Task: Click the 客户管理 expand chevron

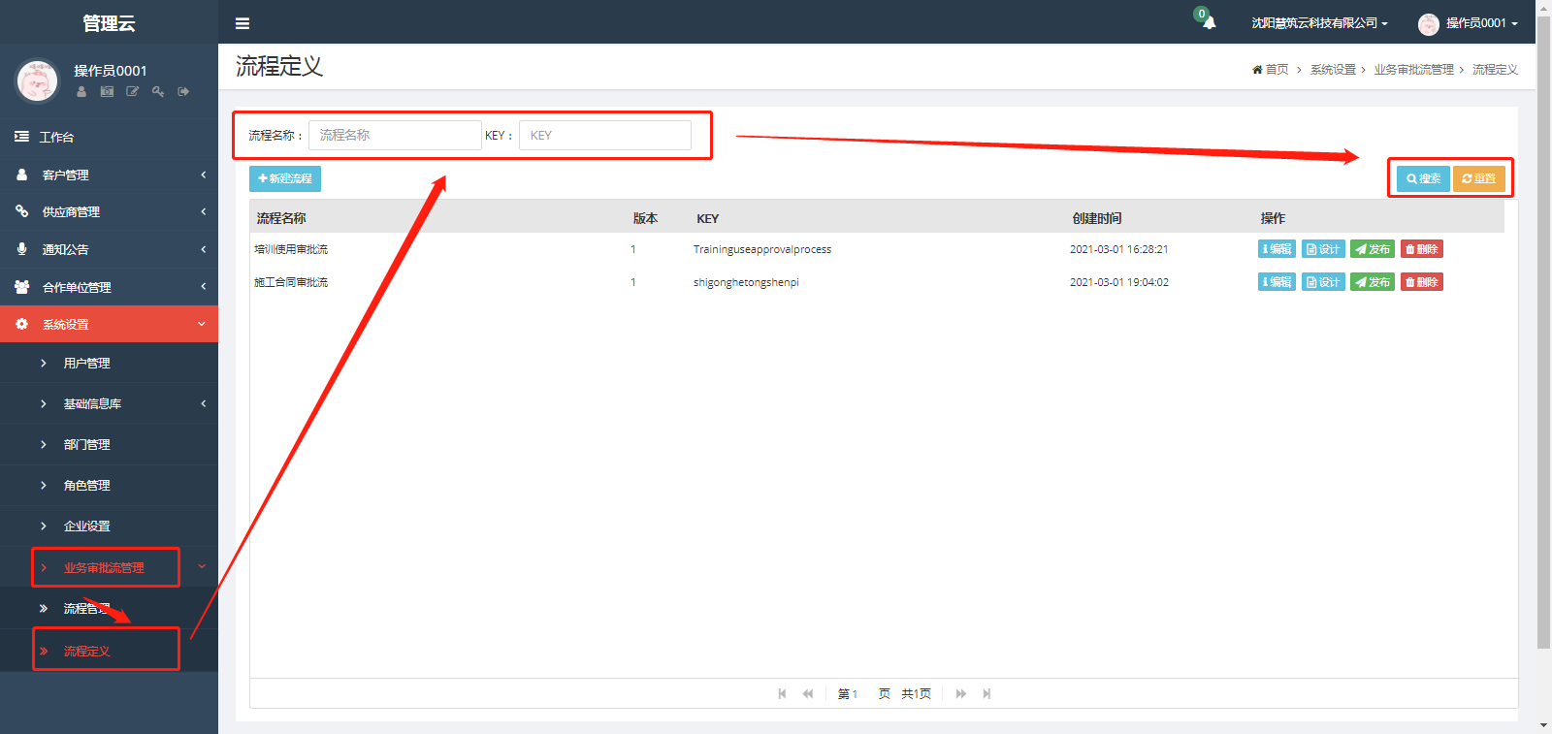Action: click(x=203, y=175)
